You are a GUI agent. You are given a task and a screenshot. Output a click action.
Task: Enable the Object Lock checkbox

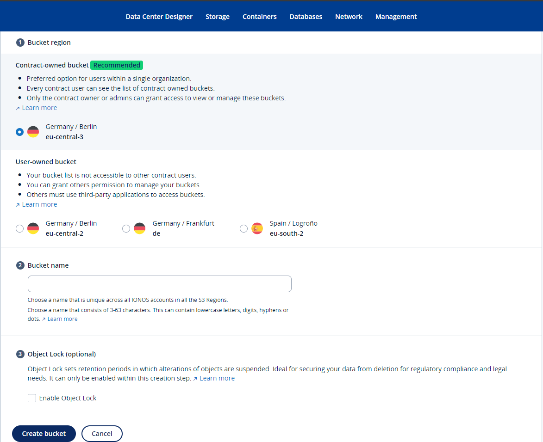31,398
